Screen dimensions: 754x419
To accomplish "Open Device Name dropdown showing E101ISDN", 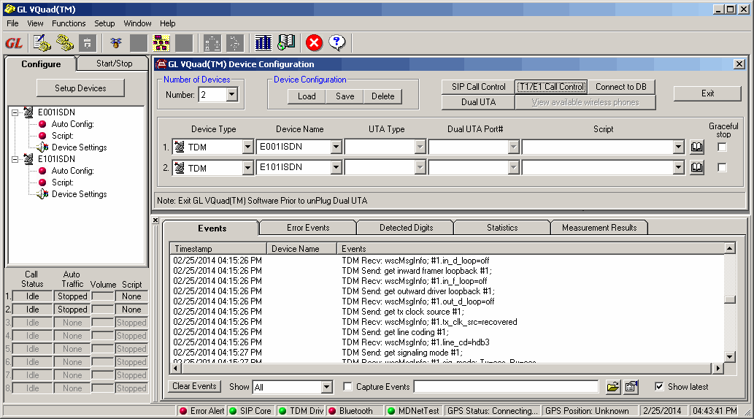I will (336, 167).
